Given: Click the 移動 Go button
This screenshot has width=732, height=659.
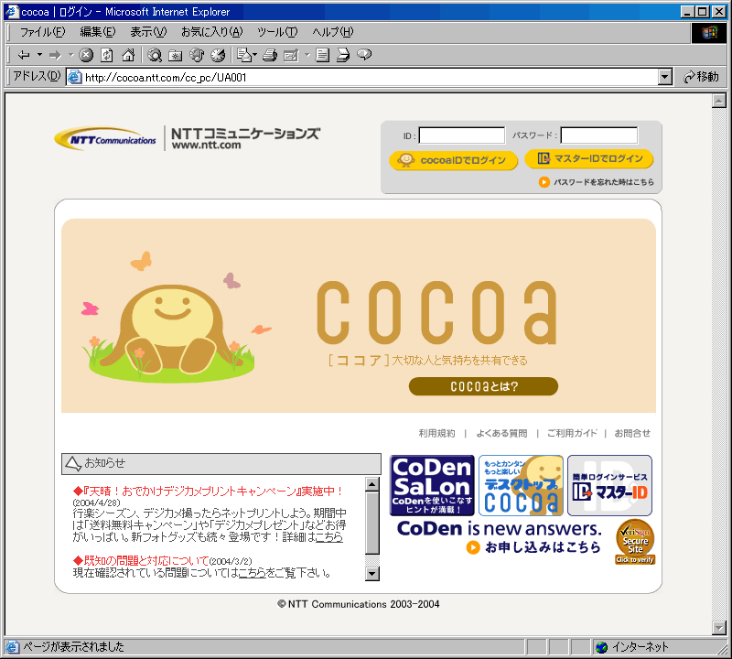Looking at the screenshot, I should pos(701,77).
